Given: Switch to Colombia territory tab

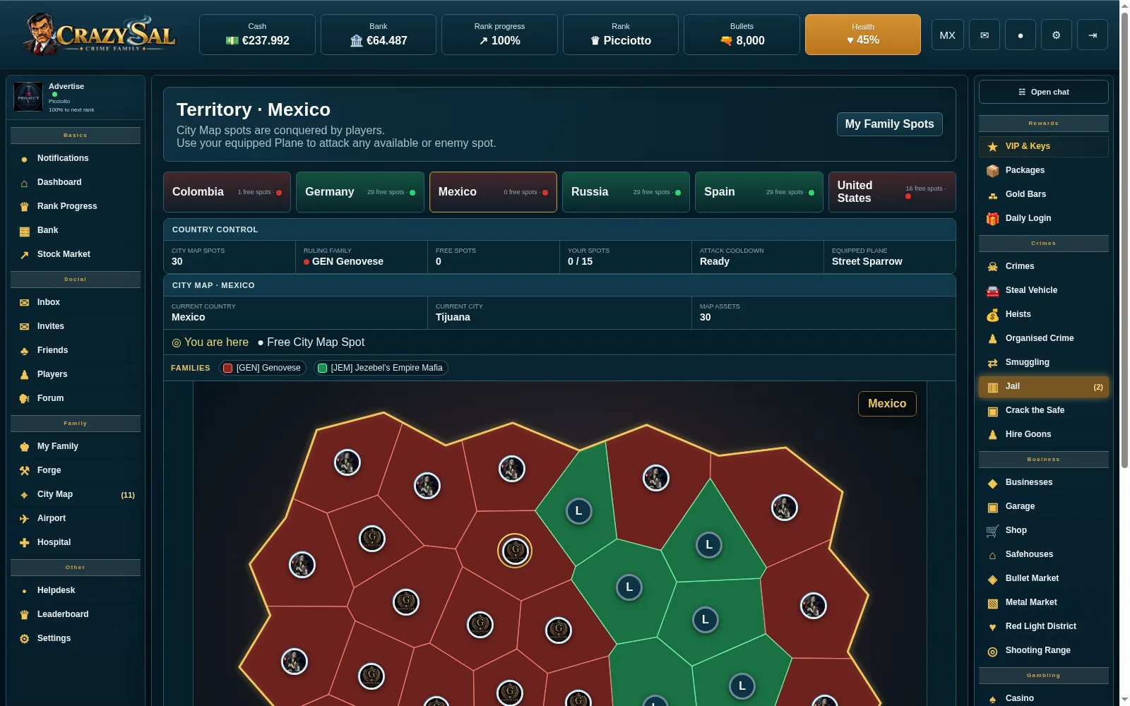Looking at the screenshot, I should (227, 192).
